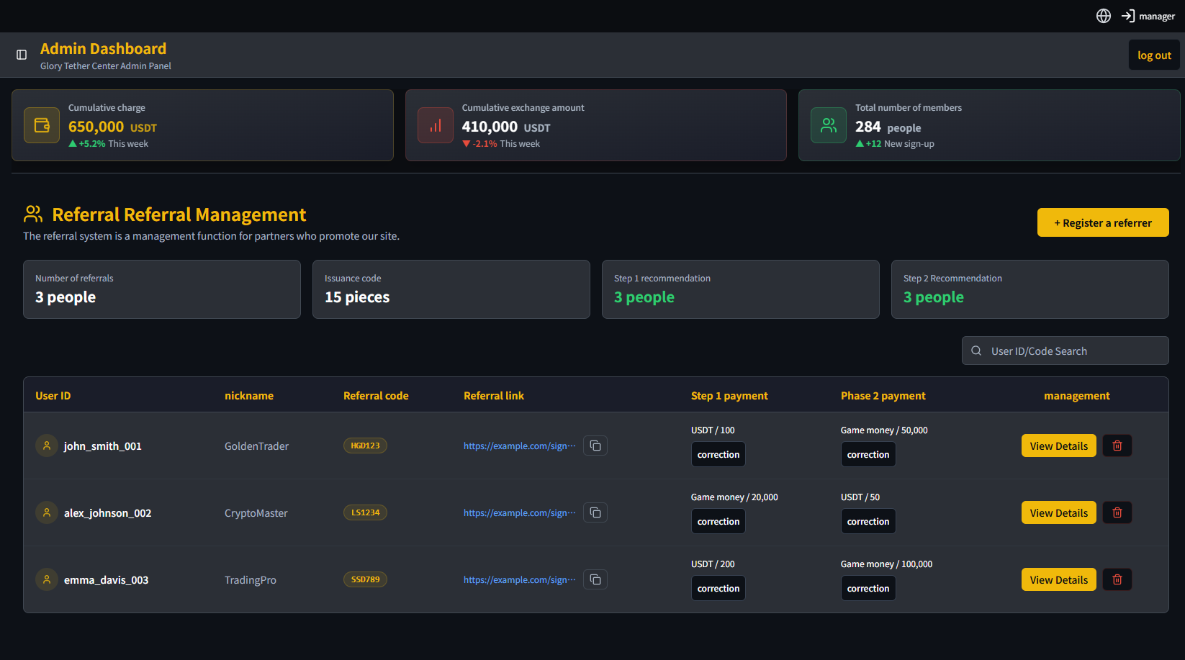View Details for john_smith_001
Viewport: 1185px width, 660px height.
1058,446
